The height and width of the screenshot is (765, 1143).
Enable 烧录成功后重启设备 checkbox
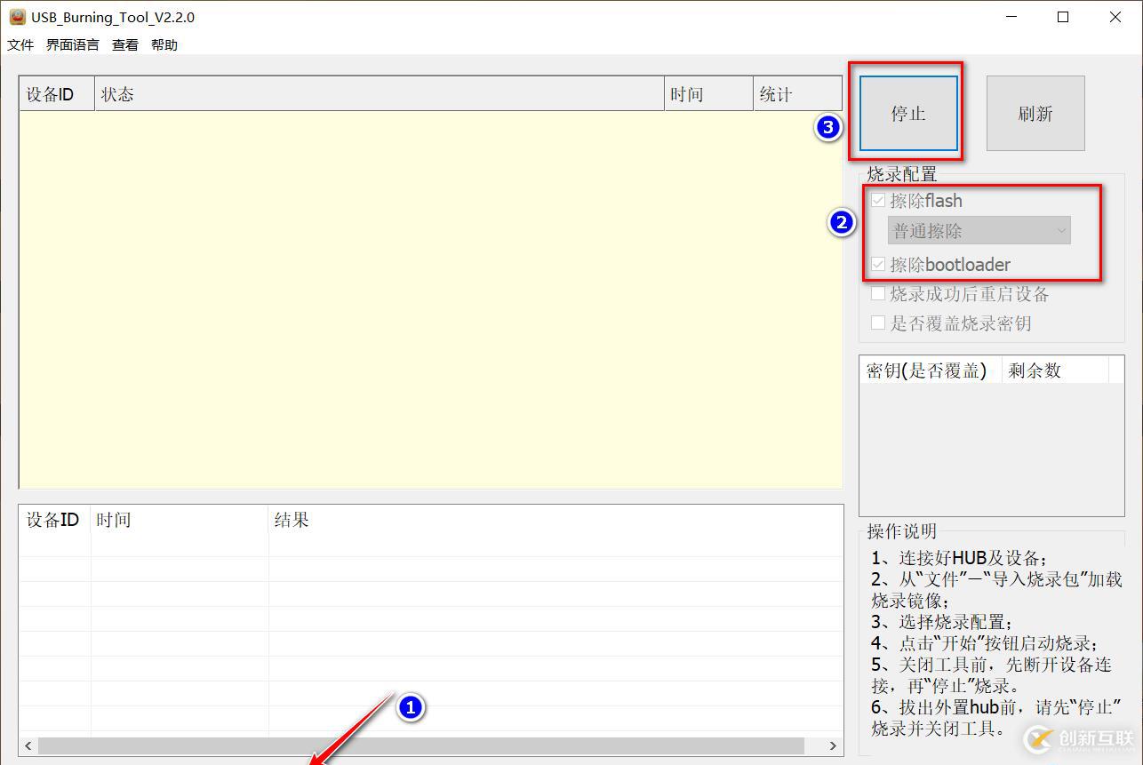pos(878,294)
